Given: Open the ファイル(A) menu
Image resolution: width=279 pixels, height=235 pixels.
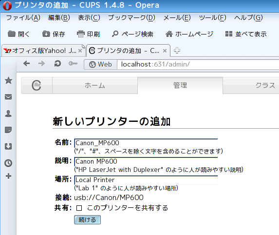Looking at the screenshot, I should 23,17.
